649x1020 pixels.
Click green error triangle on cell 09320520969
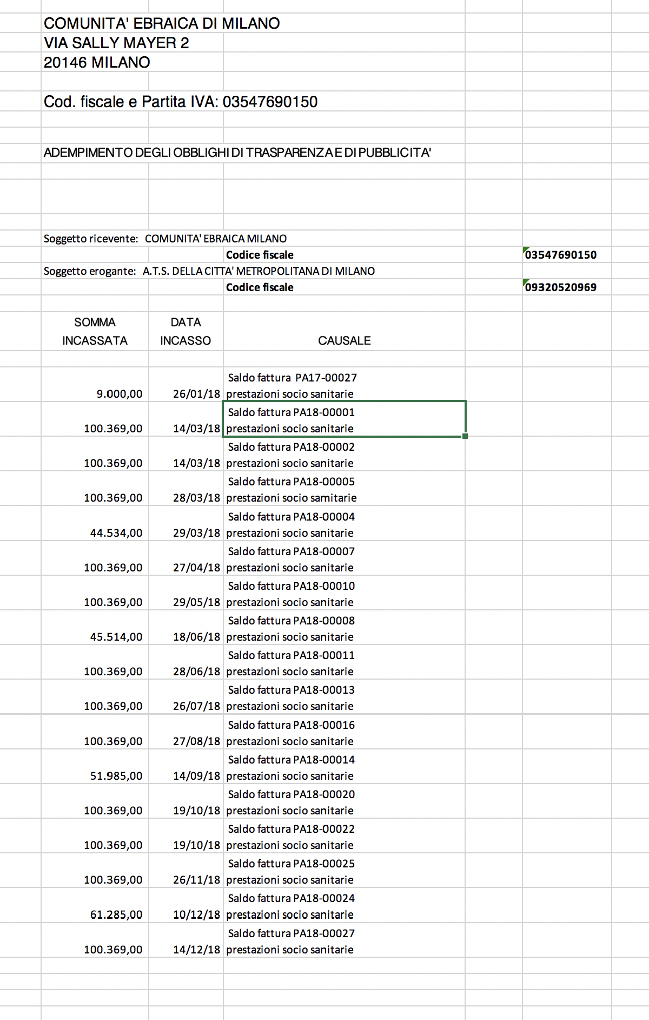point(526,282)
